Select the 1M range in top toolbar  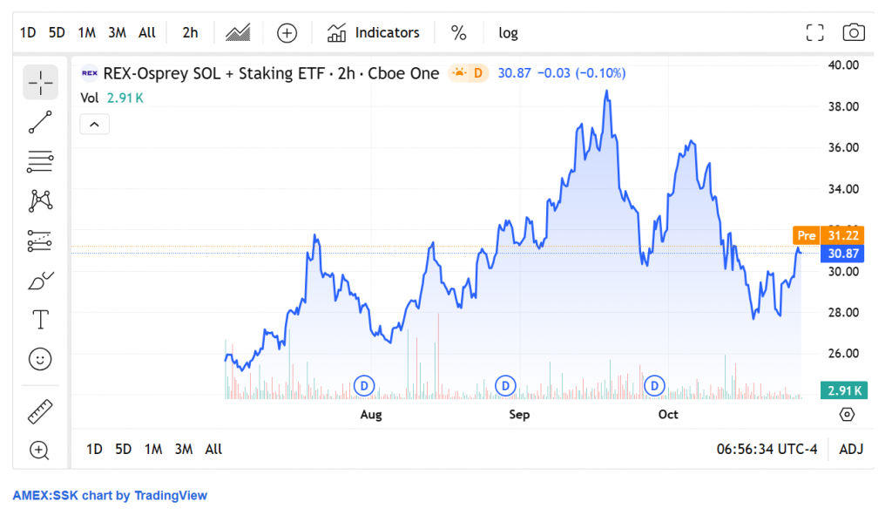[86, 33]
